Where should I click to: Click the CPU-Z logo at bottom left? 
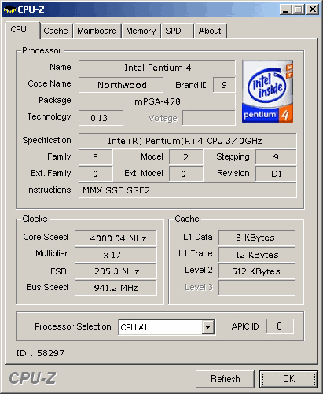click(32, 378)
